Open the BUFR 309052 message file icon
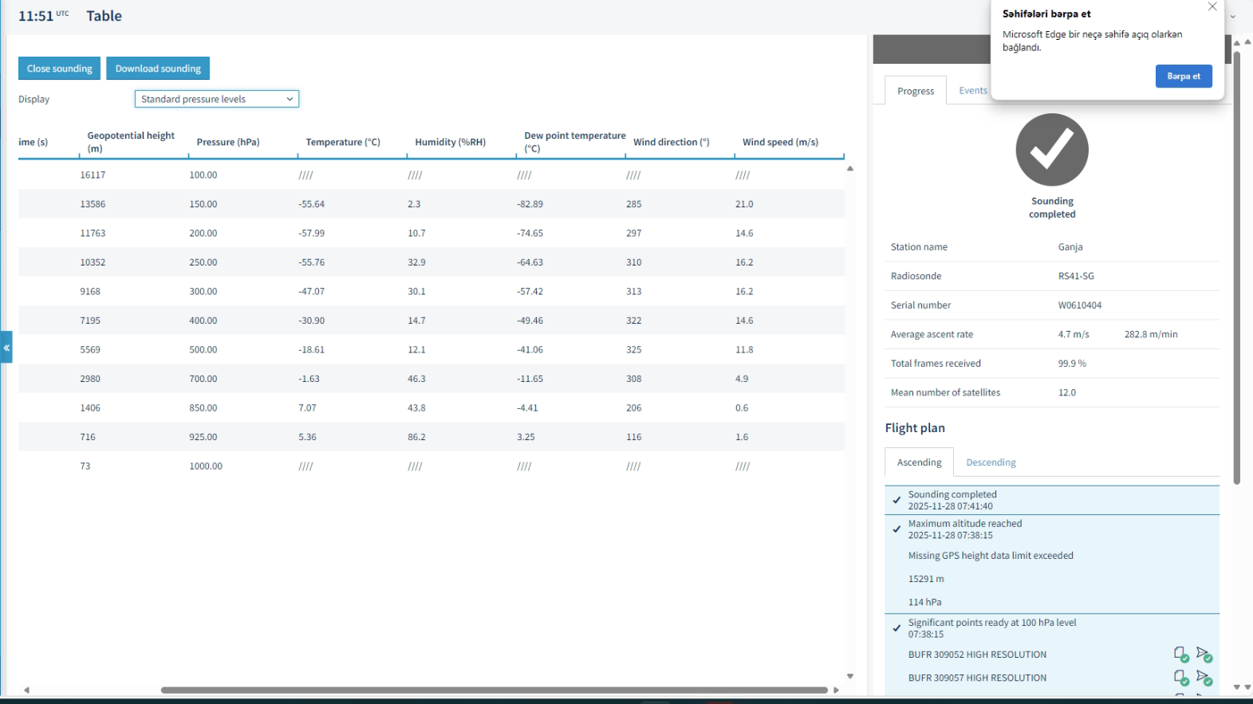Screen dimensions: 1253x704 coord(1180,655)
